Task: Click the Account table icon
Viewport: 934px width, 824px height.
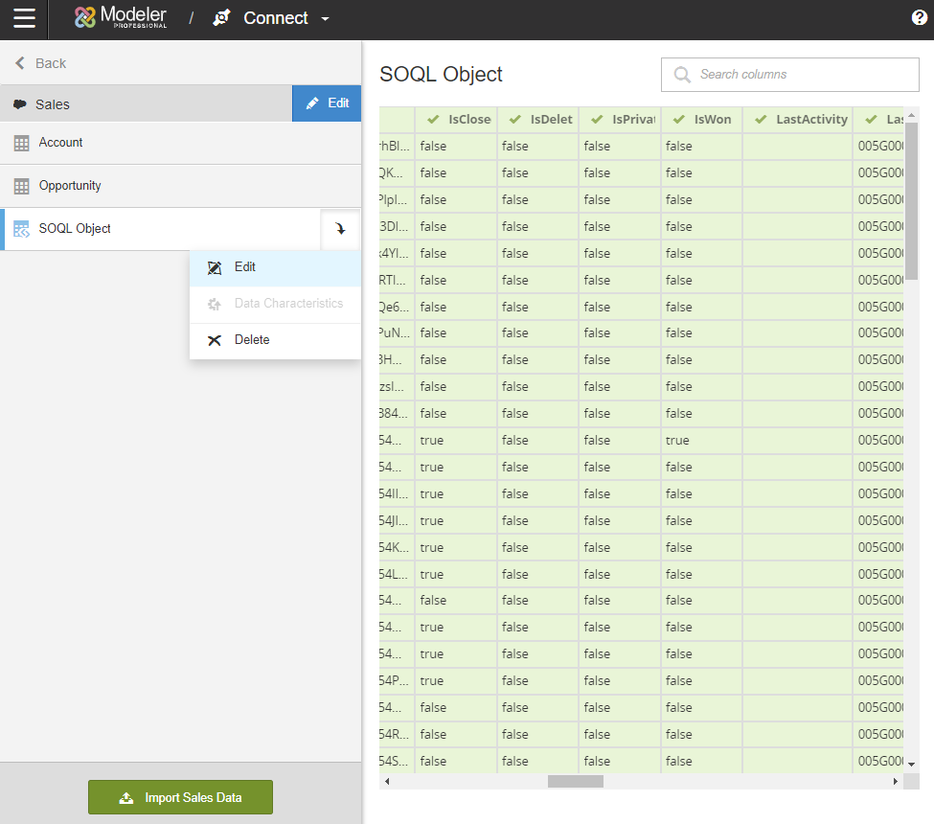Action: [21, 143]
